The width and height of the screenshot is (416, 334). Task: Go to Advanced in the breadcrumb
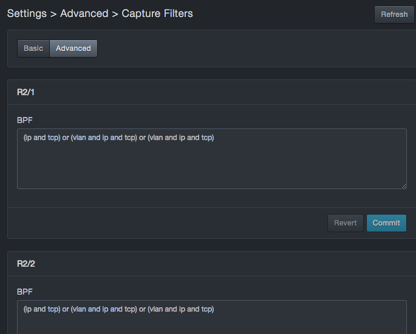pos(83,13)
